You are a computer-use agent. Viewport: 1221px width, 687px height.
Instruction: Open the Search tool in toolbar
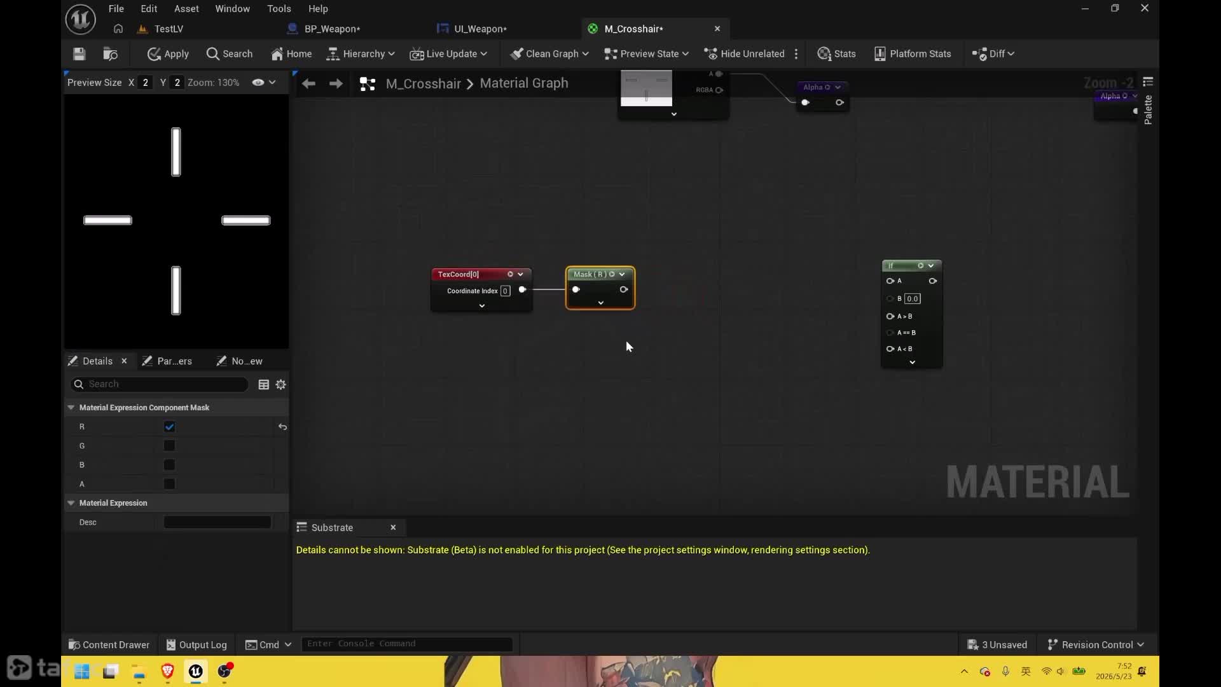tap(230, 54)
